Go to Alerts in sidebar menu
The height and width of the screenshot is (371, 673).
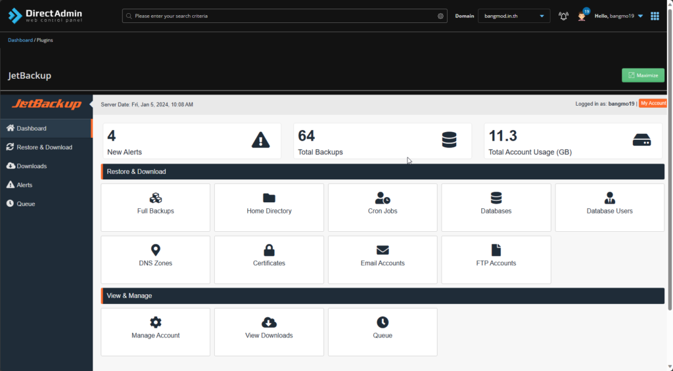point(24,185)
